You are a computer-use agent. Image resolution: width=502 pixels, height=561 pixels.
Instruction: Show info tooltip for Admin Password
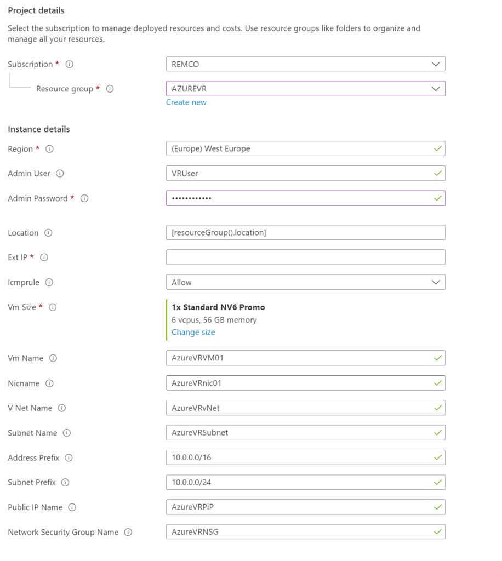tap(84, 198)
